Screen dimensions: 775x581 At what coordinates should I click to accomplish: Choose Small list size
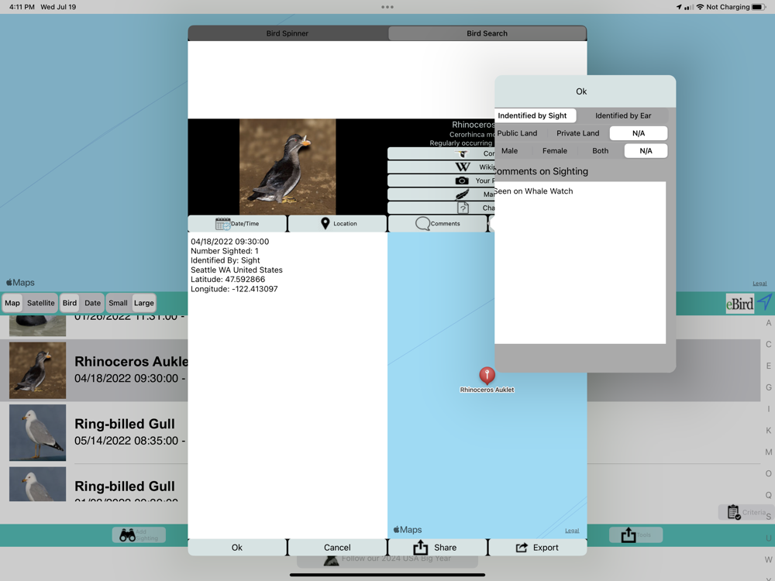(x=118, y=303)
